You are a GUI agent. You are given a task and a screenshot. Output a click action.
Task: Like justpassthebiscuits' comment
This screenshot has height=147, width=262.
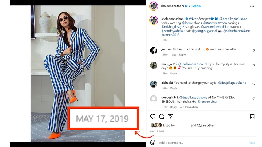(x=254, y=50)
